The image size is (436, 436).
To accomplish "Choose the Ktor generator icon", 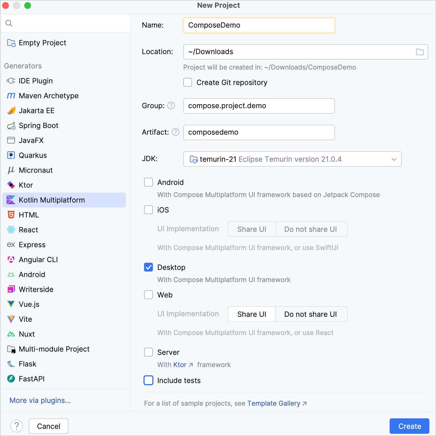I will [11, 185].
